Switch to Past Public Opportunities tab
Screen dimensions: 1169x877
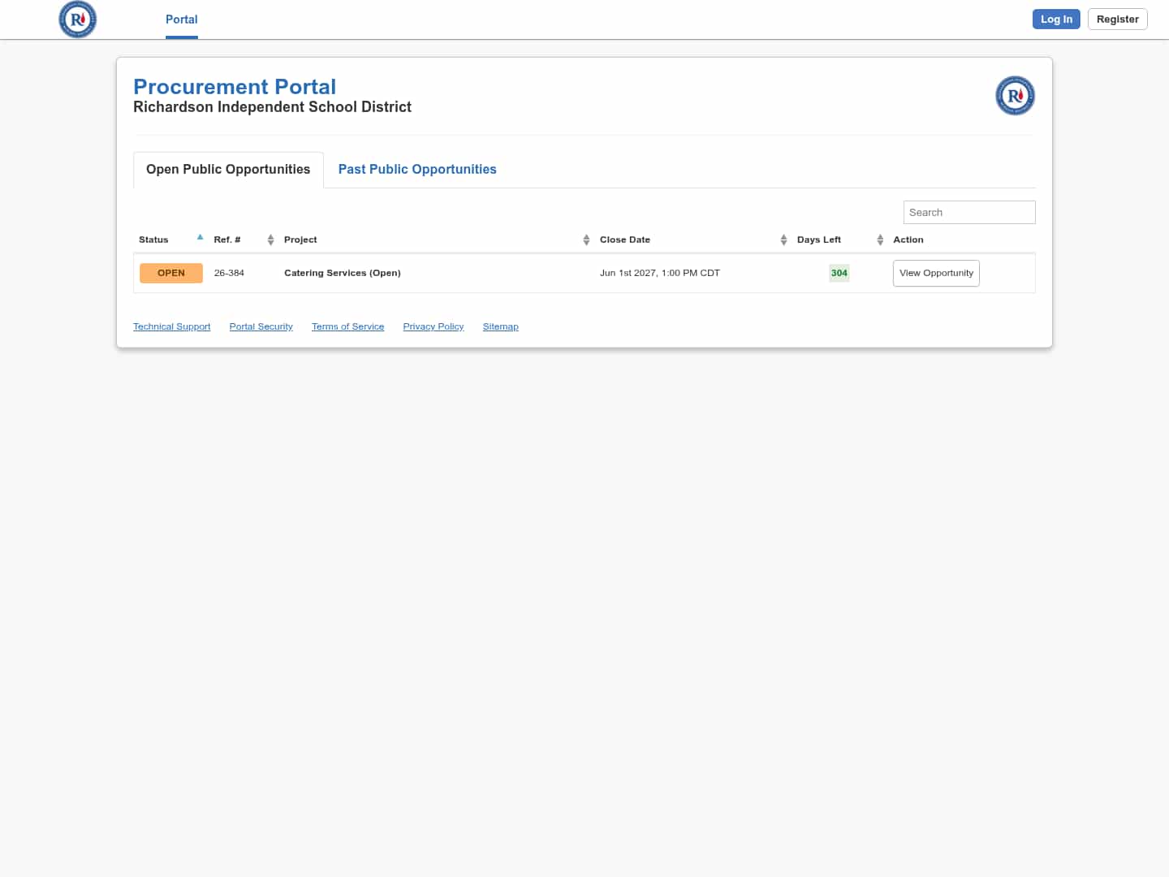pyautogui.click(x=417, y=170)
